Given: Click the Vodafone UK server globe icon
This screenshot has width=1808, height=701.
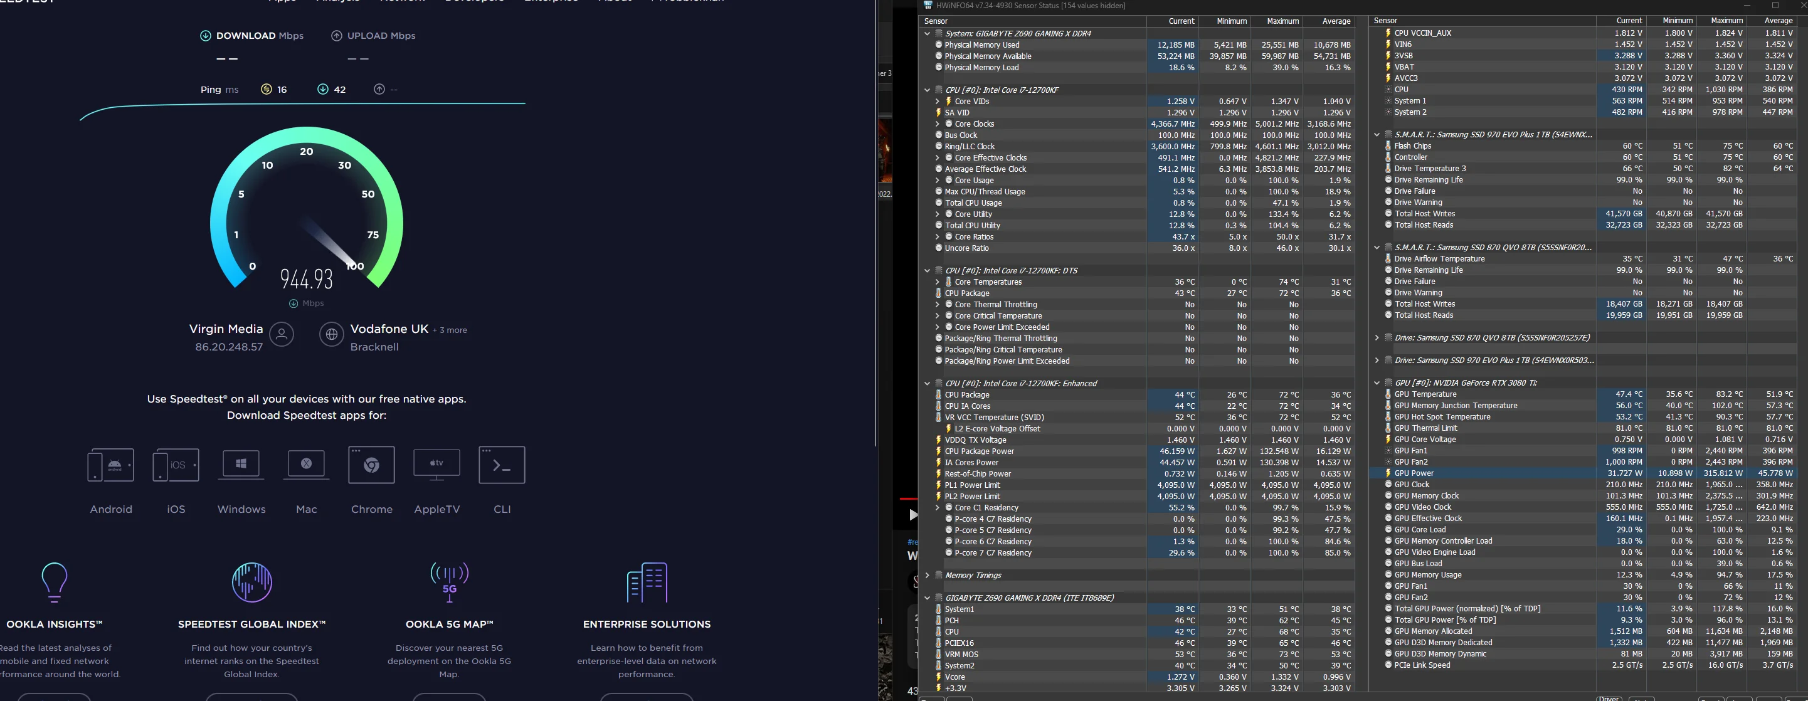Looking at the screenshot, I should 331,334.
